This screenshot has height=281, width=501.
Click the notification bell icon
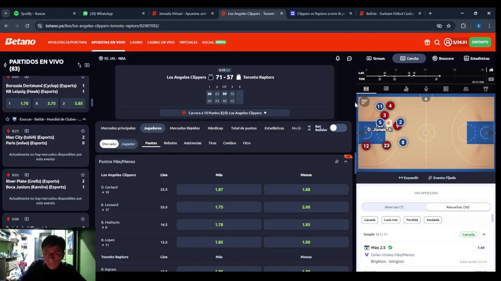coord(338,59)
